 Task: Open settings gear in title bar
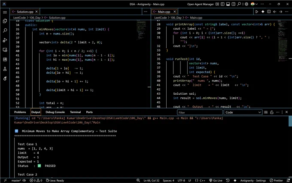click(x=246, y=4)
